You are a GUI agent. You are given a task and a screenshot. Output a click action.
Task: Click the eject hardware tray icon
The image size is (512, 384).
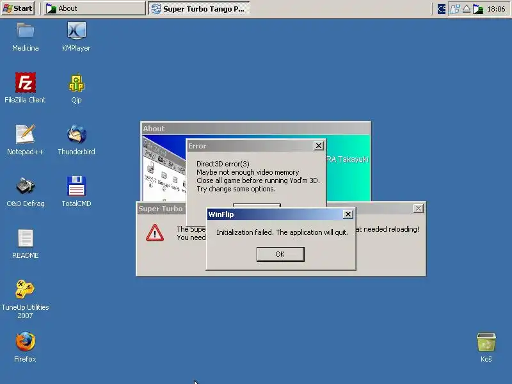click(x=467, y=9)
